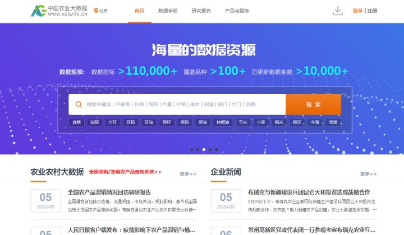404x235 pixels.
Task: Select the 豆粕 quick tag
Action: click(x=131, y=122)
